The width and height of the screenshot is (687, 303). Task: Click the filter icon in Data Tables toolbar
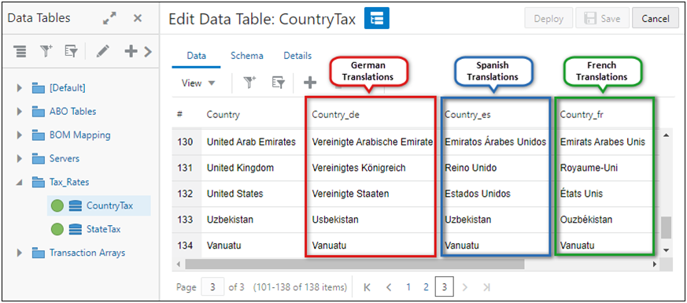point(46,52)
